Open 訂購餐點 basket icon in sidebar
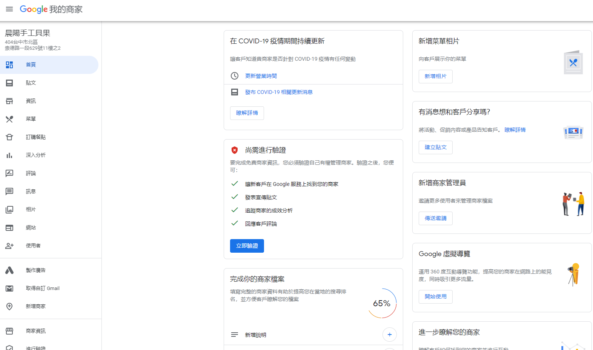593x350 pixels. [x=9, y=137]
